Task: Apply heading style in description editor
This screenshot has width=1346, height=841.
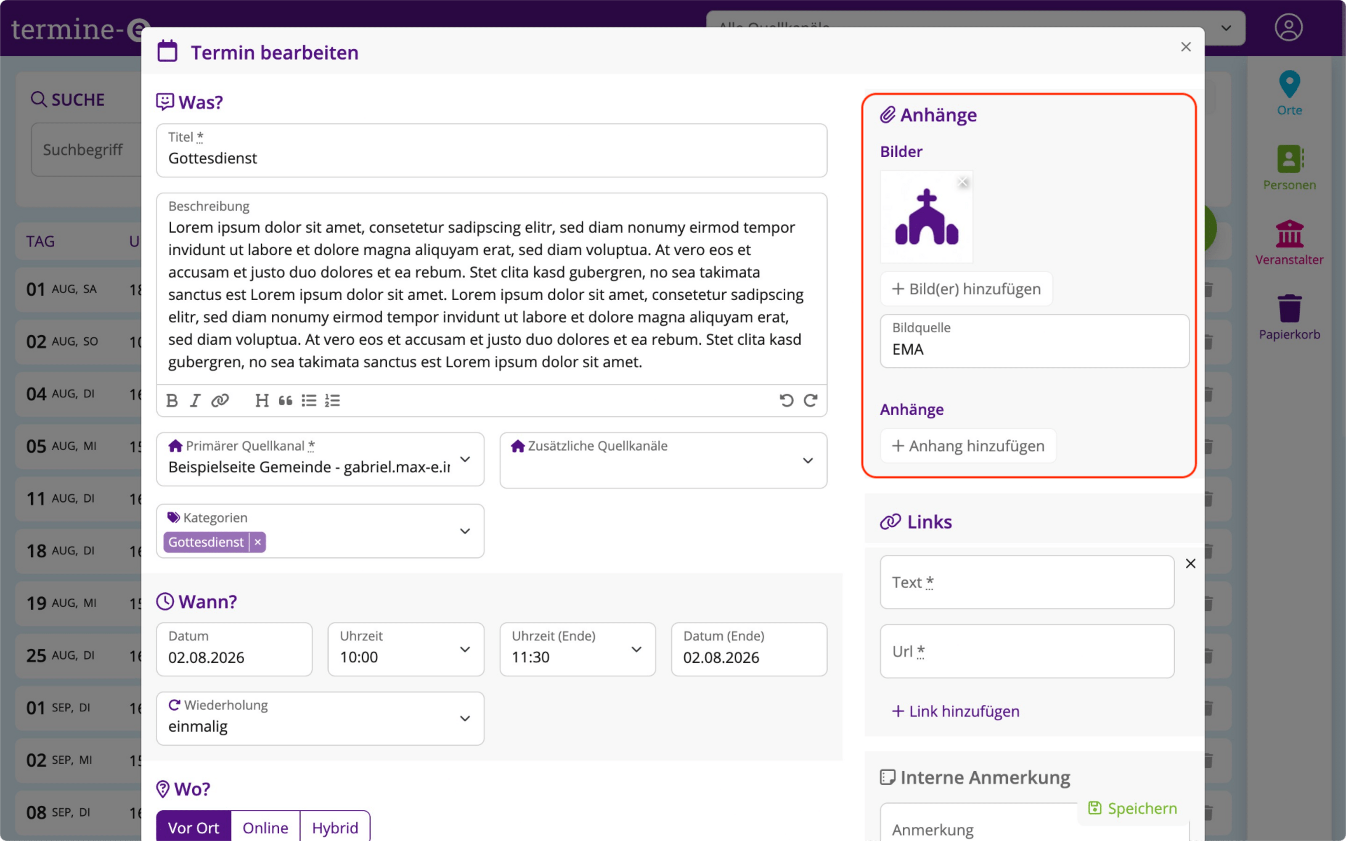Action: coord(261,400)
